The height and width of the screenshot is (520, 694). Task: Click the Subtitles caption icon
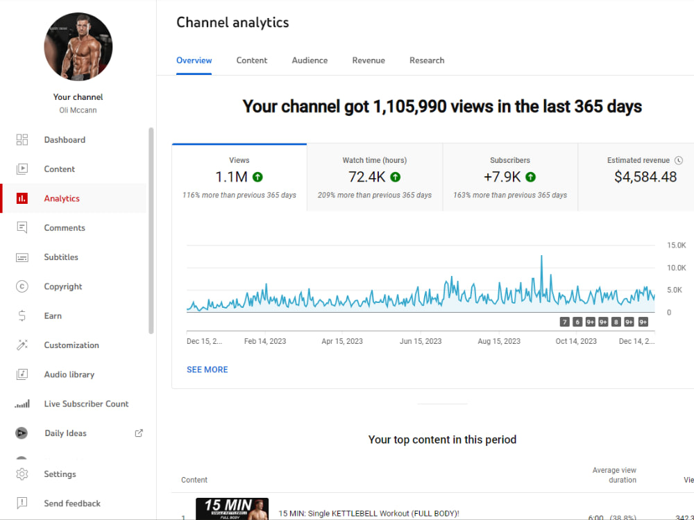click(22, 257)
